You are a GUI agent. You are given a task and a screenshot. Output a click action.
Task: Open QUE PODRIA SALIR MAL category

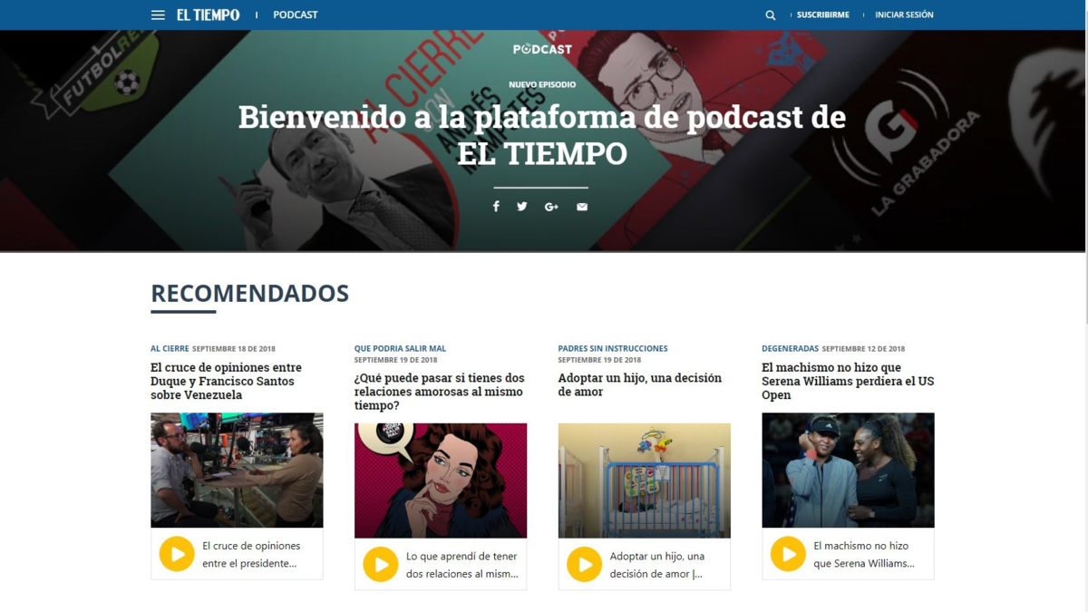pos(400,348)
